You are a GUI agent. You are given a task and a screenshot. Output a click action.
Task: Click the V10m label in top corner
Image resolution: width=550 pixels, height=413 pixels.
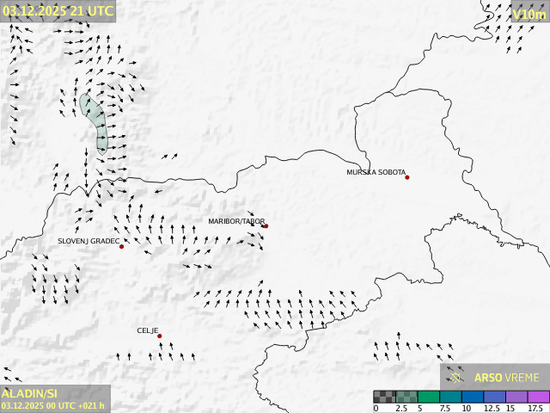(528, 14)
